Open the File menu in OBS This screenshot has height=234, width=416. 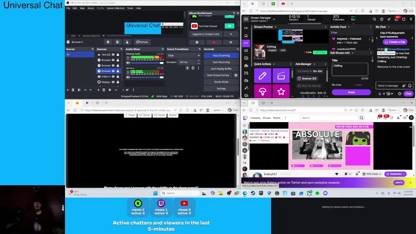pos(68,8)
